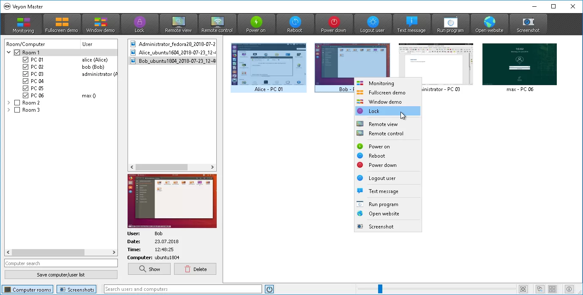583x295 pixels.
Task: Choose Lock from the context menu
Action: [x=374, y=111]
